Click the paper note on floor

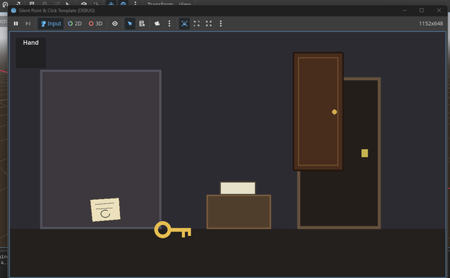point(105,209)
